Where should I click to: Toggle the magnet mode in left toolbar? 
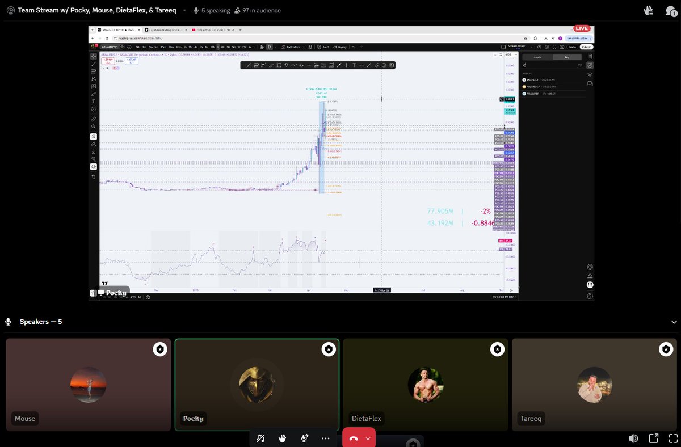point(93,137)
